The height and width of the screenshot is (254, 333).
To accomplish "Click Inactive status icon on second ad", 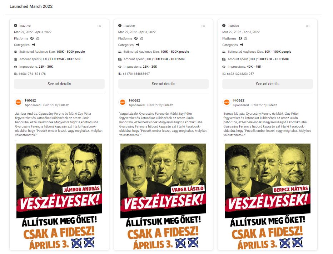I will pos(120,26).
